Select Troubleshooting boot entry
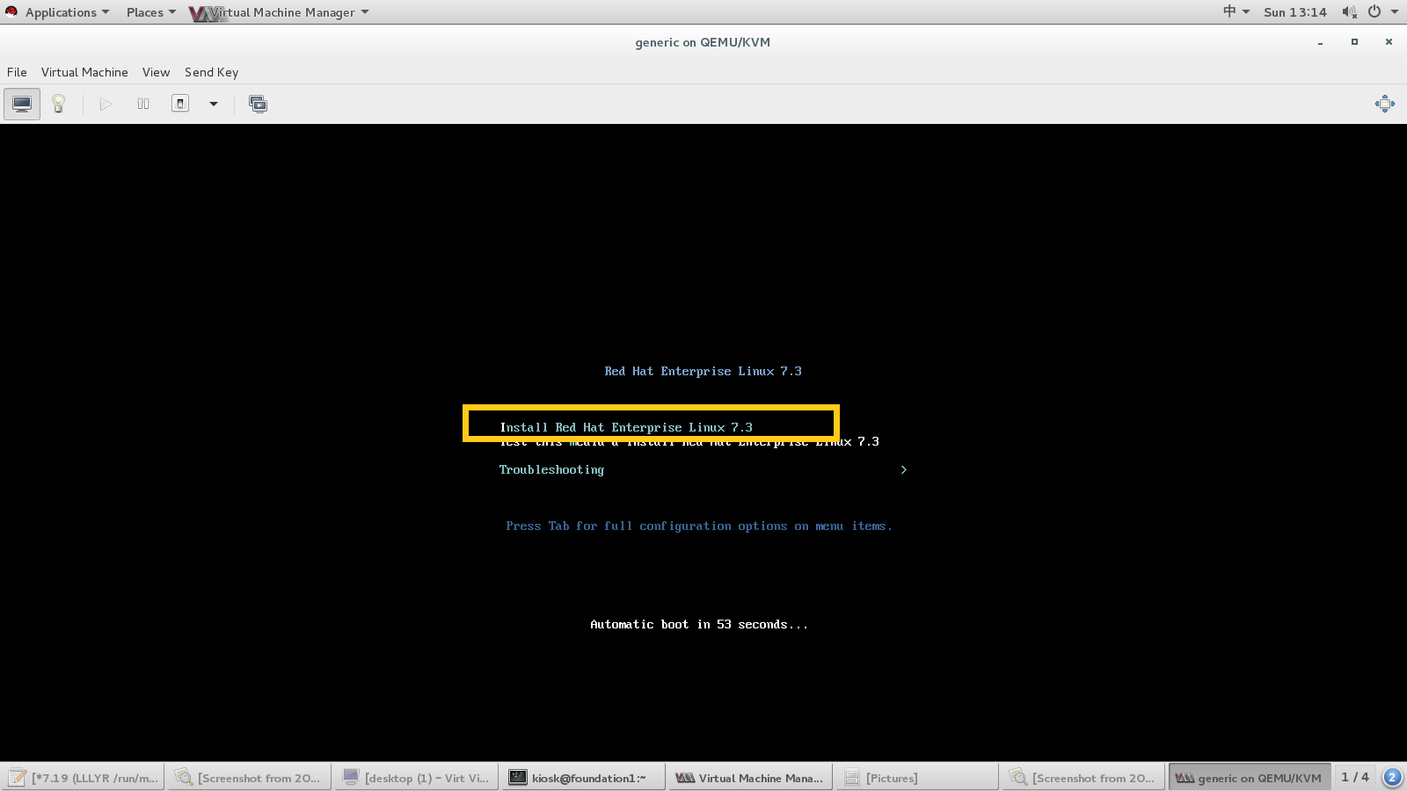The height and width of the screenshot is (791, 1407). pyautogui.click(x=551, y=469)
